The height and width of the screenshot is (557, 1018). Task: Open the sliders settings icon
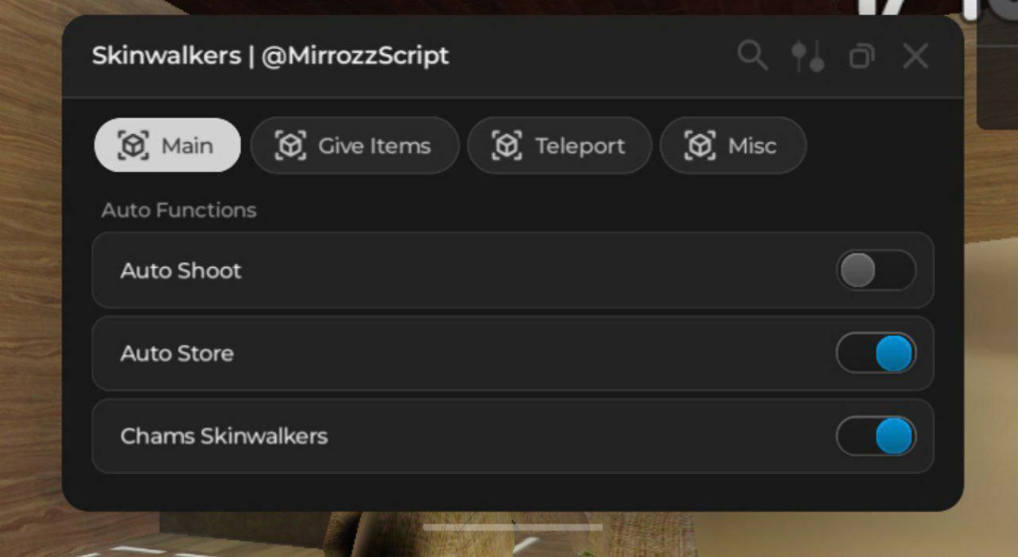click(807, 56)
